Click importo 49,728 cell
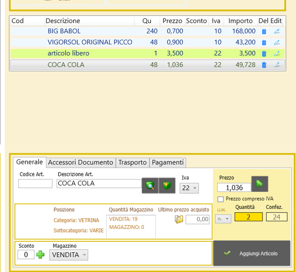Viewport: 296px width, 272px height. (245, 65)
